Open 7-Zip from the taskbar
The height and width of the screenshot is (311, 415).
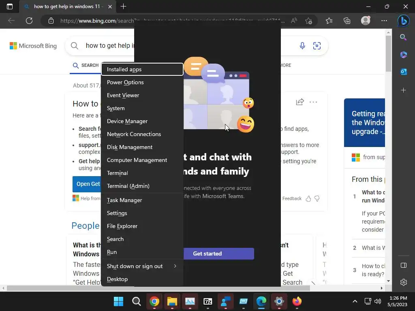(x=208, y=301)
